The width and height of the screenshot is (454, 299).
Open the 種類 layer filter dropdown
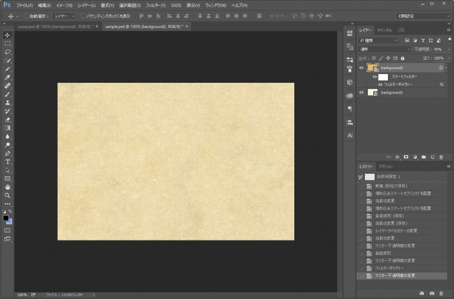click(378, 40)
